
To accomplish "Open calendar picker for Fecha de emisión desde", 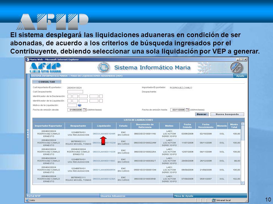I will [85, 110].
